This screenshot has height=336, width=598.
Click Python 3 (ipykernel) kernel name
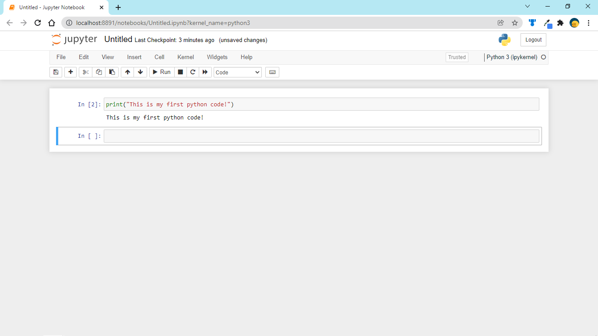click(512, 57)
